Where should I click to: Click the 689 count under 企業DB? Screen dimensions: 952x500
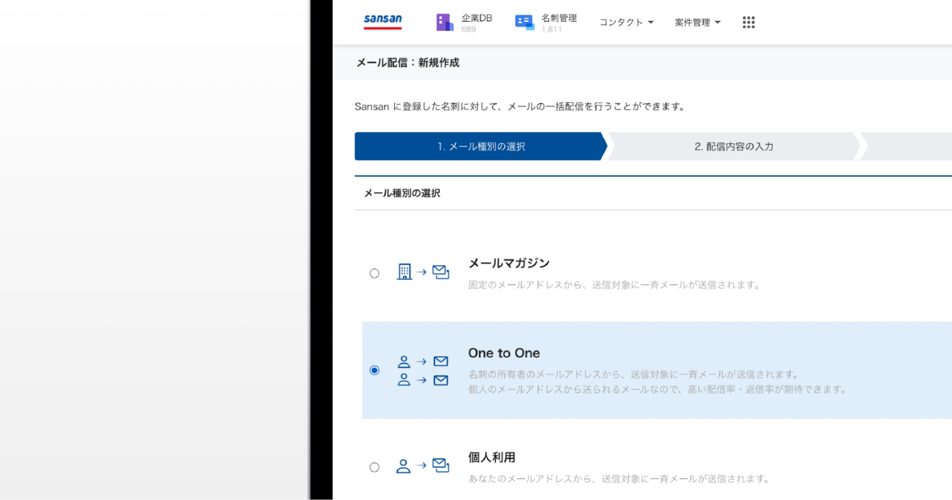pyautogui.click(x=469, y=29)
